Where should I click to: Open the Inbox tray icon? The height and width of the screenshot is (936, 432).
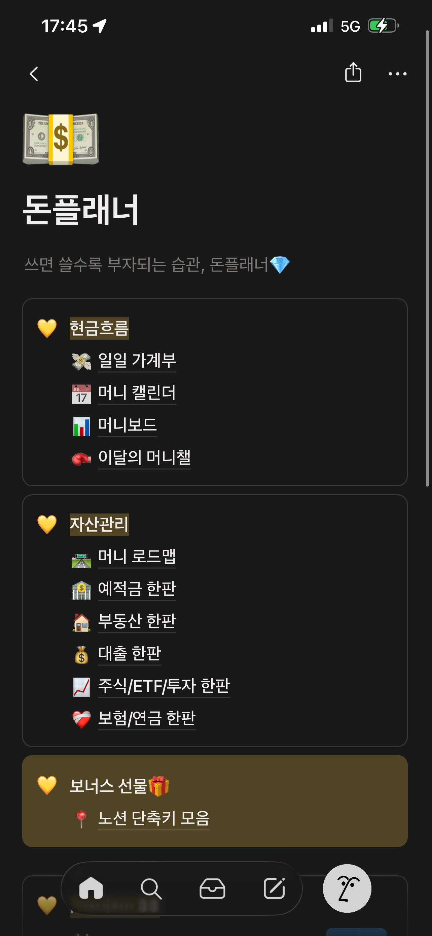(212, 888)
